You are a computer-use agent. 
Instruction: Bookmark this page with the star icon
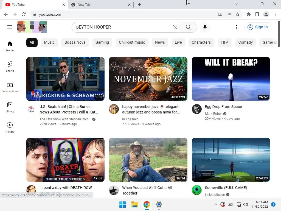pyautogui.click(x=238, y=14)
